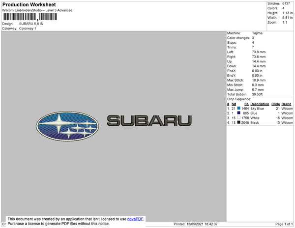Image resolution: width=295 pixels, height=228 pixels.
Task: Click the 'Stop Sequence:' heading
Action: tap(239, 99)
